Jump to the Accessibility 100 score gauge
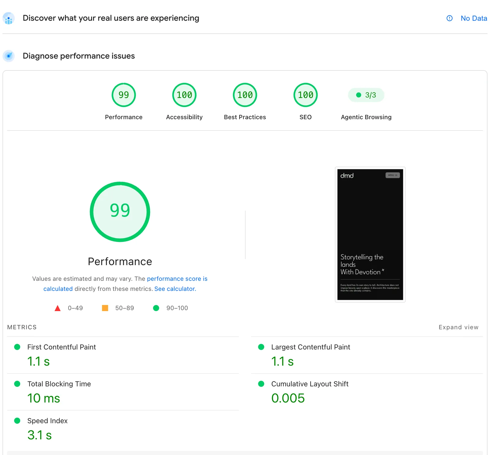Image resolution: width=490 pixels, height=455 pixels. coord(184,95)
